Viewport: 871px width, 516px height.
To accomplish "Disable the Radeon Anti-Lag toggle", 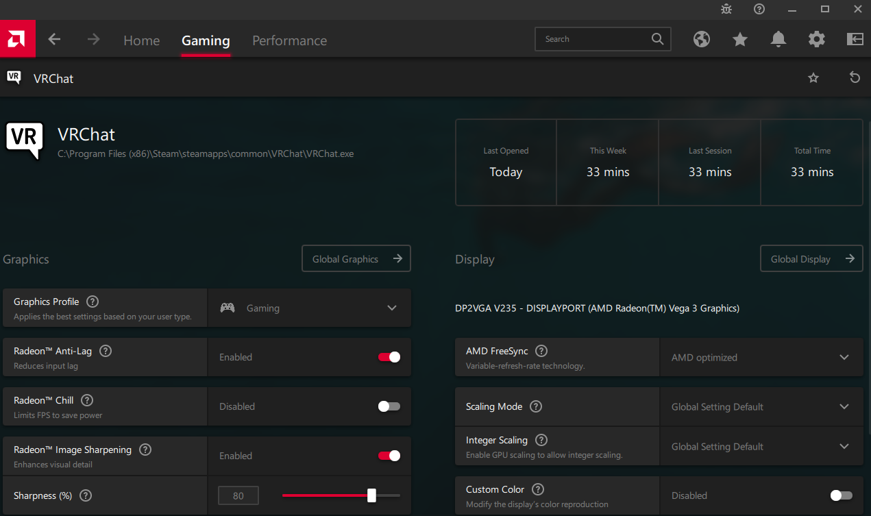I will (x=389, y=357).
